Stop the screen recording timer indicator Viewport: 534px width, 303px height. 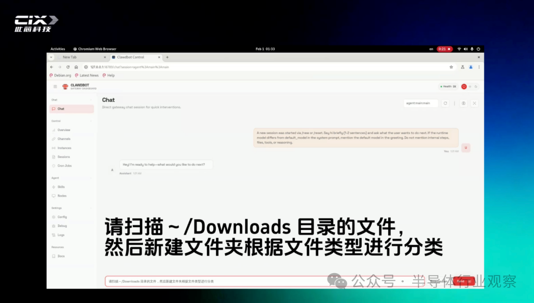point(444,49)
